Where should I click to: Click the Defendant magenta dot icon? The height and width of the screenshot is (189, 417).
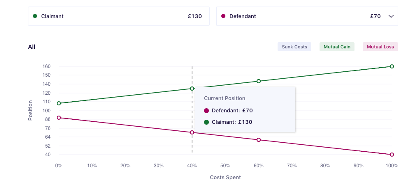coord(223,16)
